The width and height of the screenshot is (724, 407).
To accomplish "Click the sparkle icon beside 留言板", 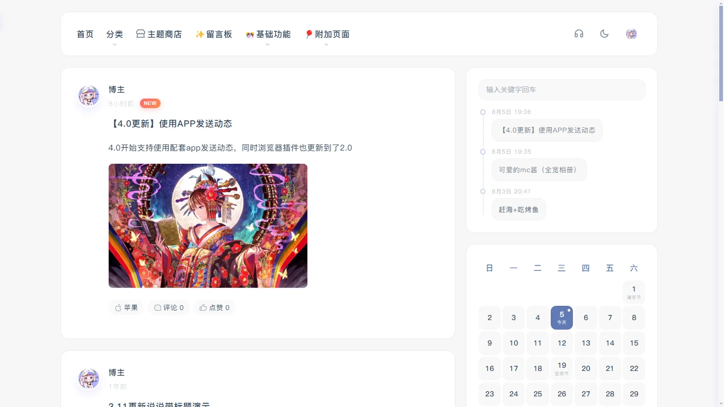I will 200,34.
